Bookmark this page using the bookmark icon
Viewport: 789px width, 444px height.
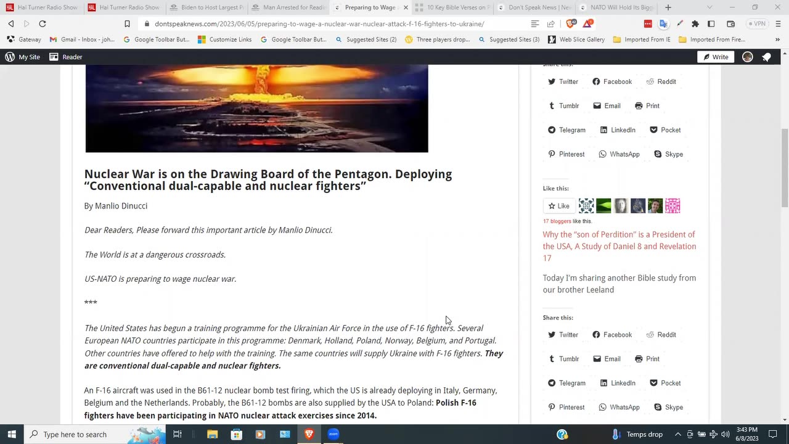click(127, 23)
